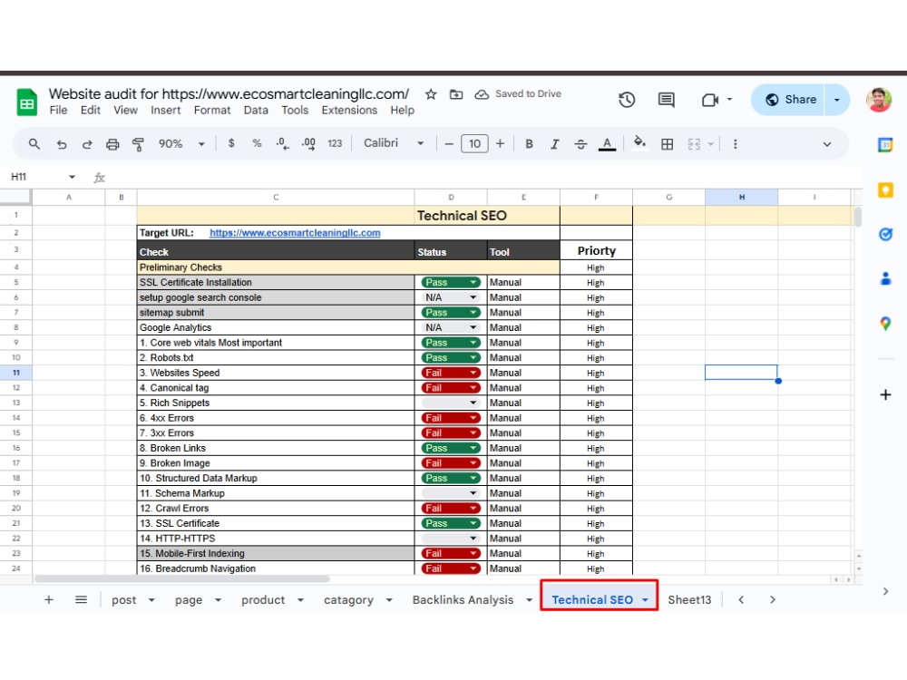The image size is (907, 680).
Task: Open the Name box dropdown arrow
Action: [x=72, y=177]
